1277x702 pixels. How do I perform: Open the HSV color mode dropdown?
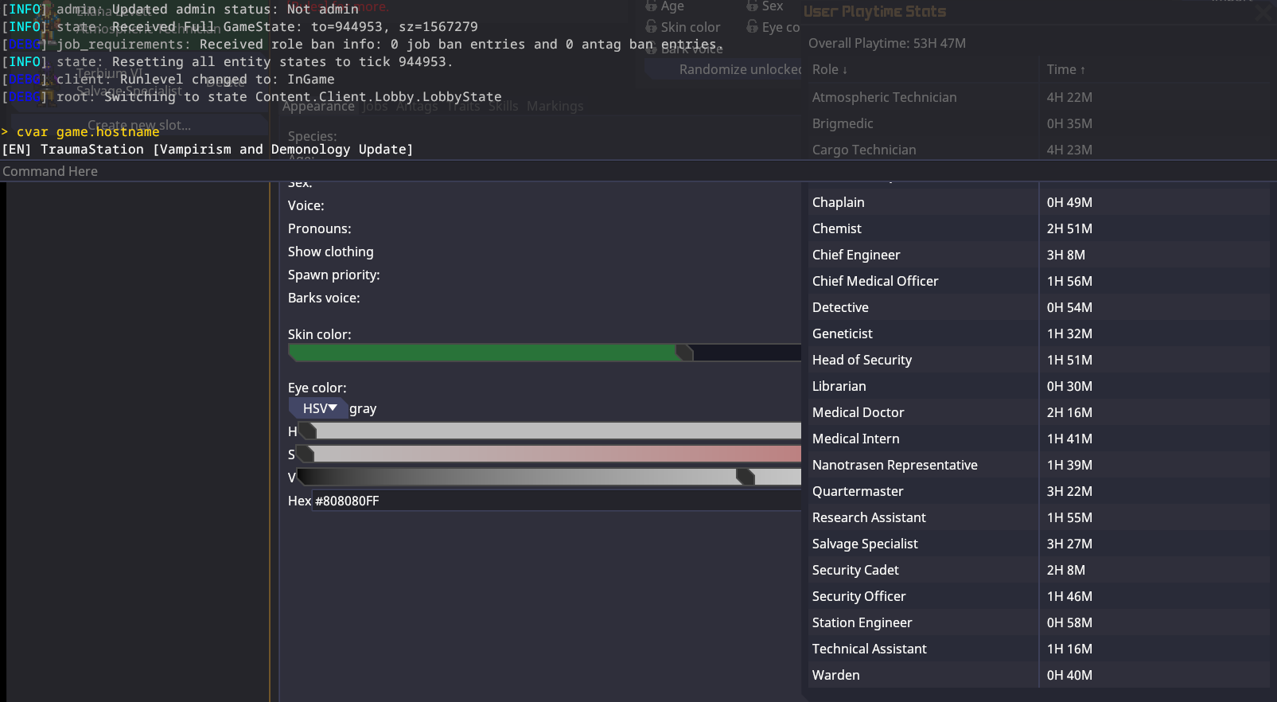point(317,408)
